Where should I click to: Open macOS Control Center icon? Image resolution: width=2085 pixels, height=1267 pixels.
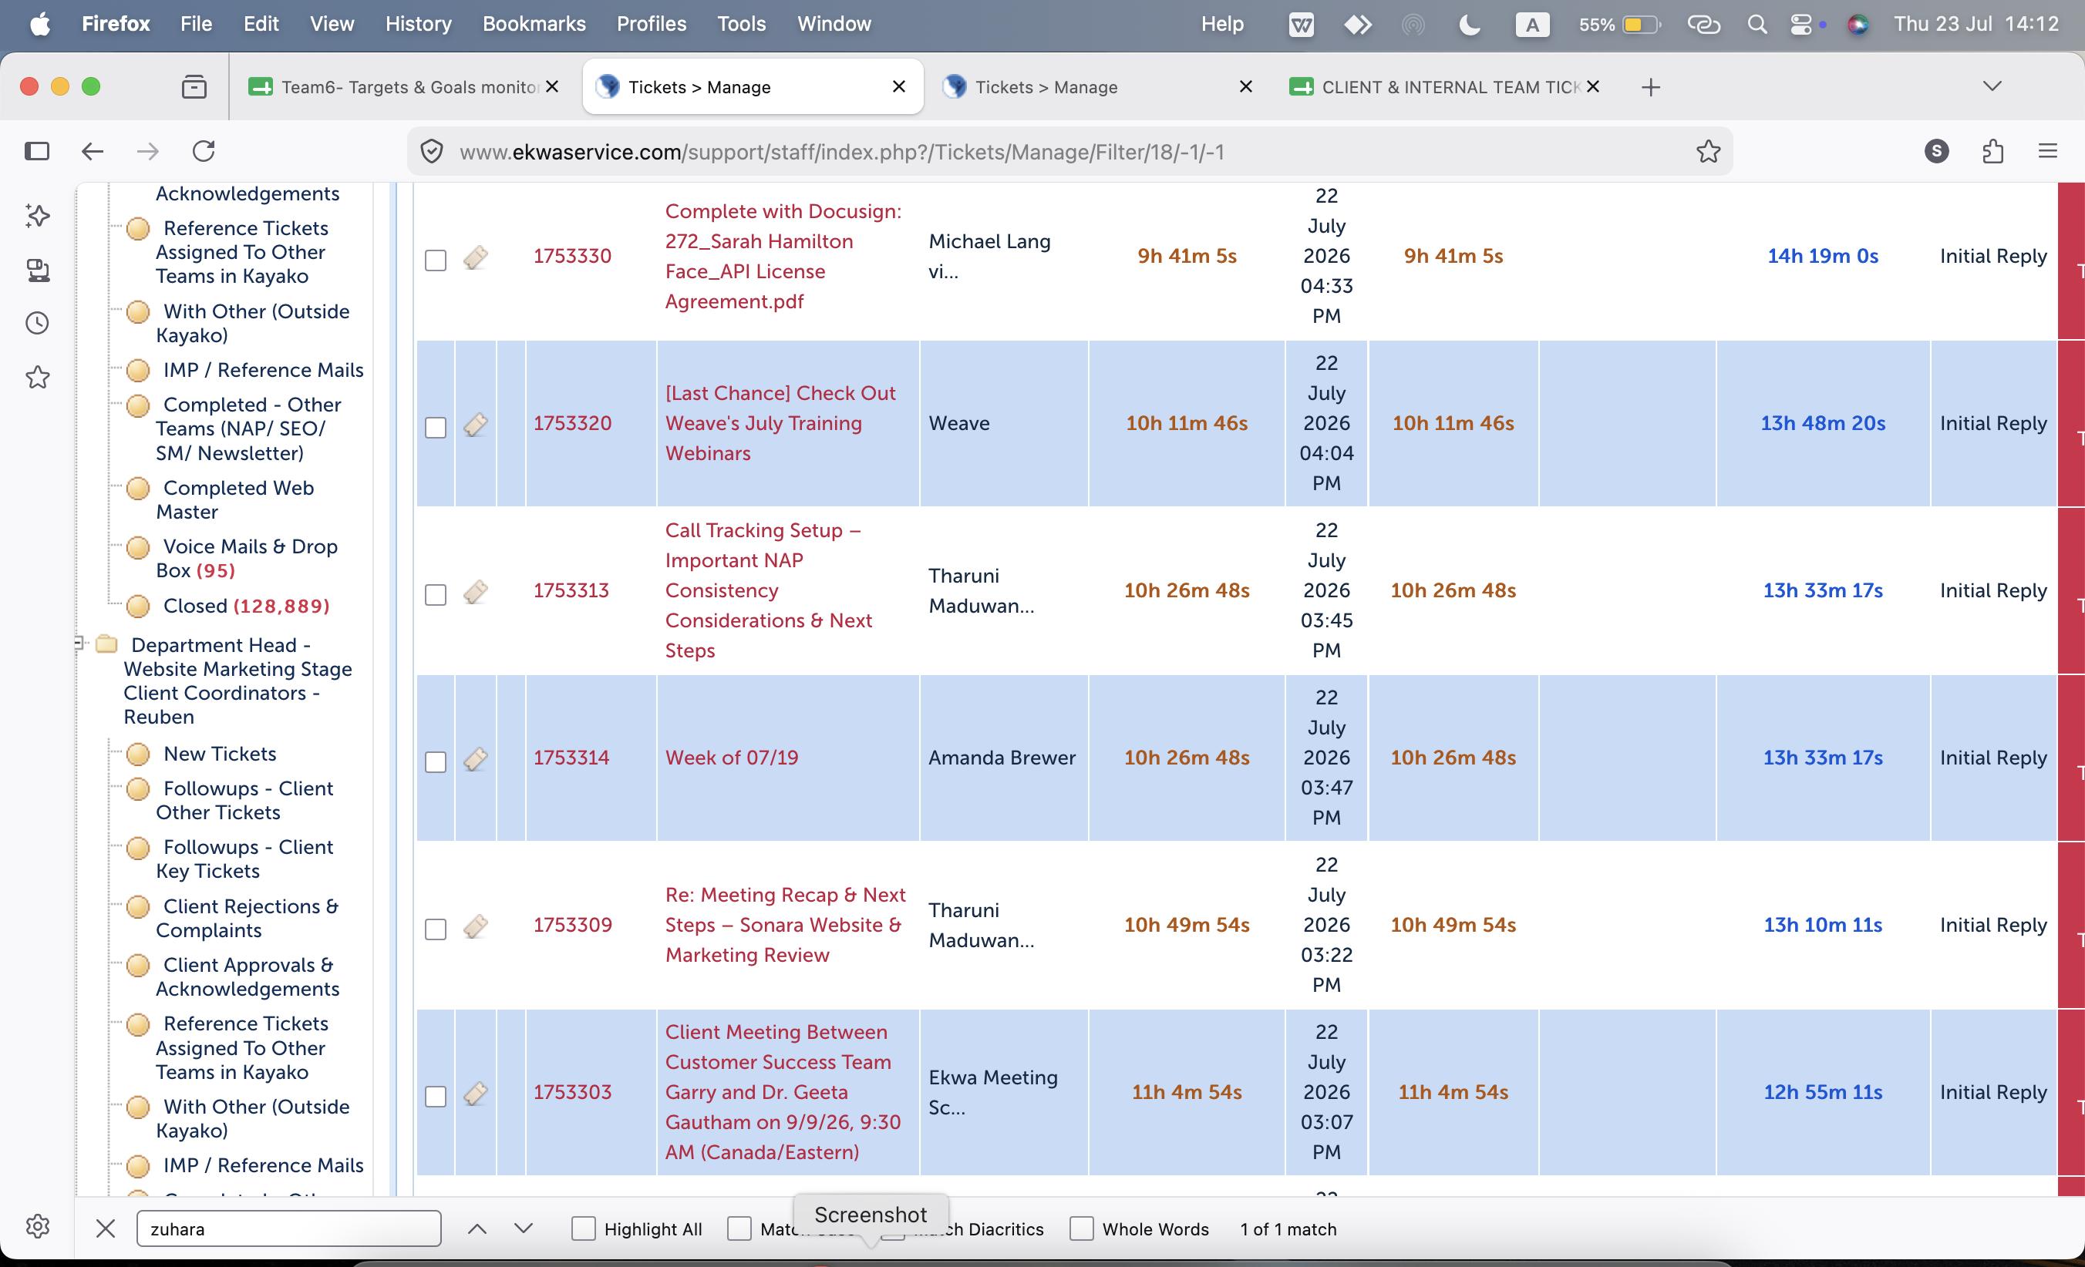tap(1800, 25)
